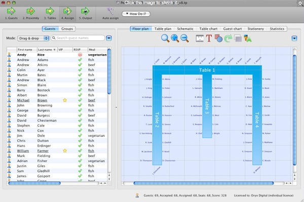Click the Auto assign wand icon

point(110,11)
